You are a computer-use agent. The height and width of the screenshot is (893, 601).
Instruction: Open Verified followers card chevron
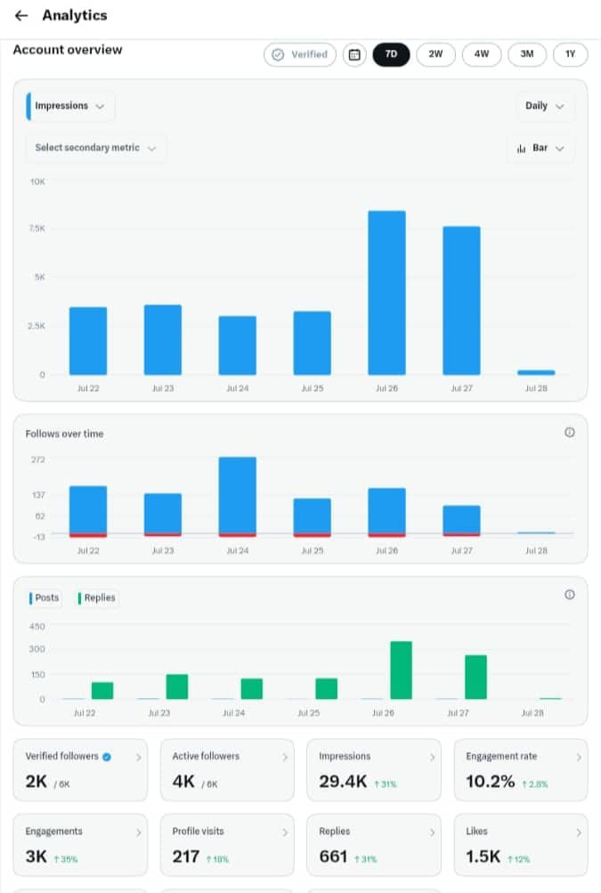(138, 757)
